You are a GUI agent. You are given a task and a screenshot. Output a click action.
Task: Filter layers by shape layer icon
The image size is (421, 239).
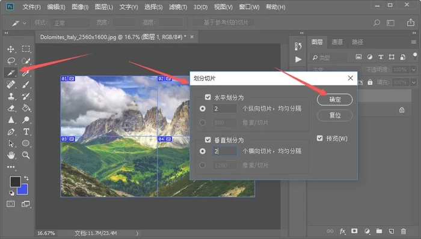[392, 57]
